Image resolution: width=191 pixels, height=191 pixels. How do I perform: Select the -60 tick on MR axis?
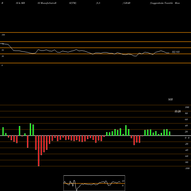tap(186, 156)
